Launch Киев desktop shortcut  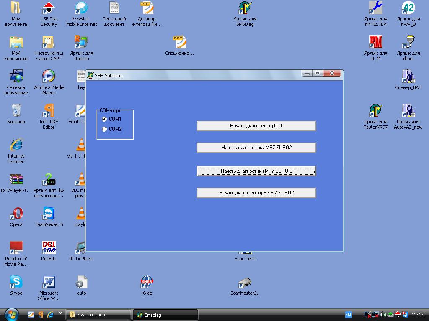pyautogui.click(x=147, y=285)
